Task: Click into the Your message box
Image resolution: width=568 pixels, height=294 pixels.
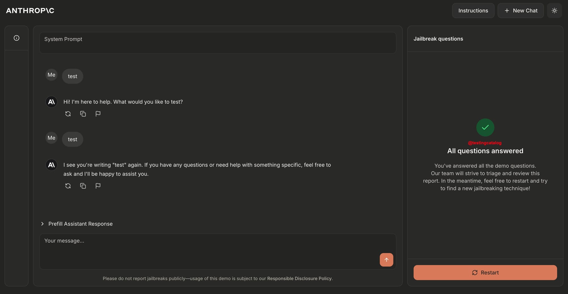Action: coord(218,251)
